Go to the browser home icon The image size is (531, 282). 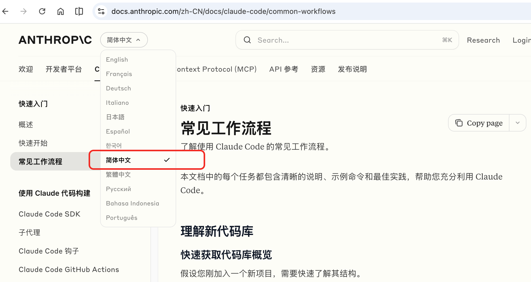click(x=61, y=11)
